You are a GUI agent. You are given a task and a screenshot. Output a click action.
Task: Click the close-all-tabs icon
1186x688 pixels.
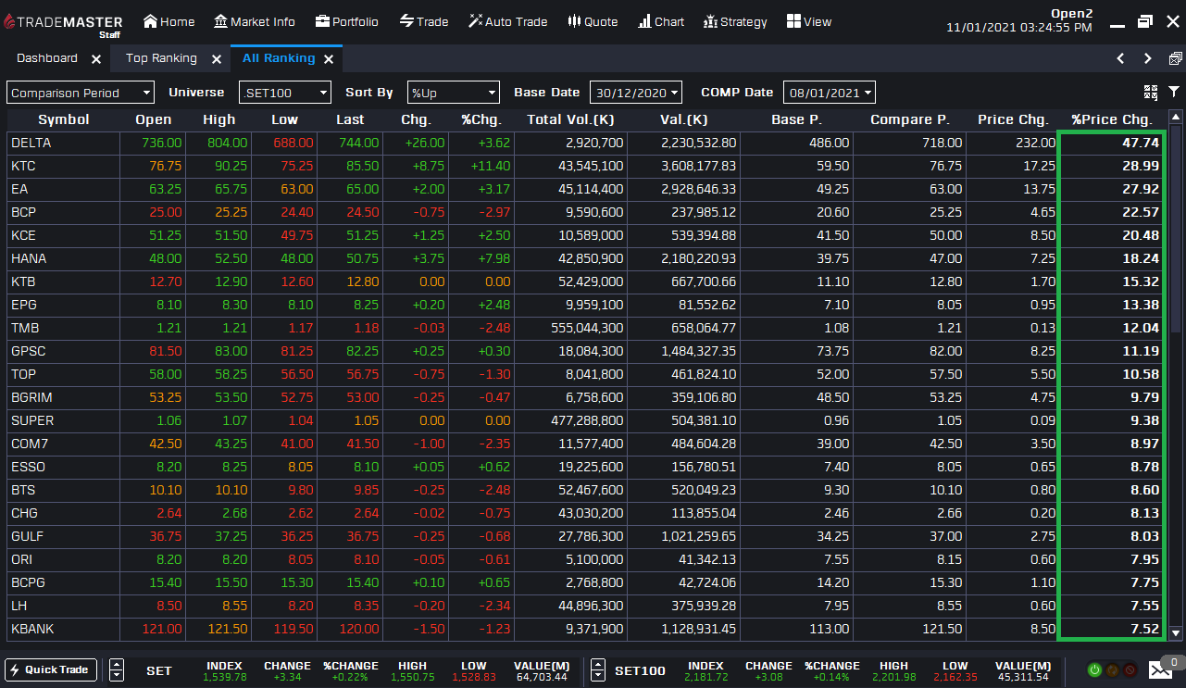click(1175, 58)
